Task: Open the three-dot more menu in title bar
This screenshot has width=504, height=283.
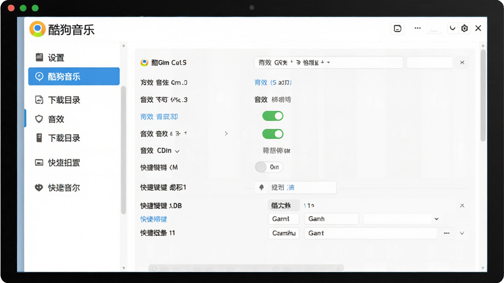Action: tap(417, 28)
